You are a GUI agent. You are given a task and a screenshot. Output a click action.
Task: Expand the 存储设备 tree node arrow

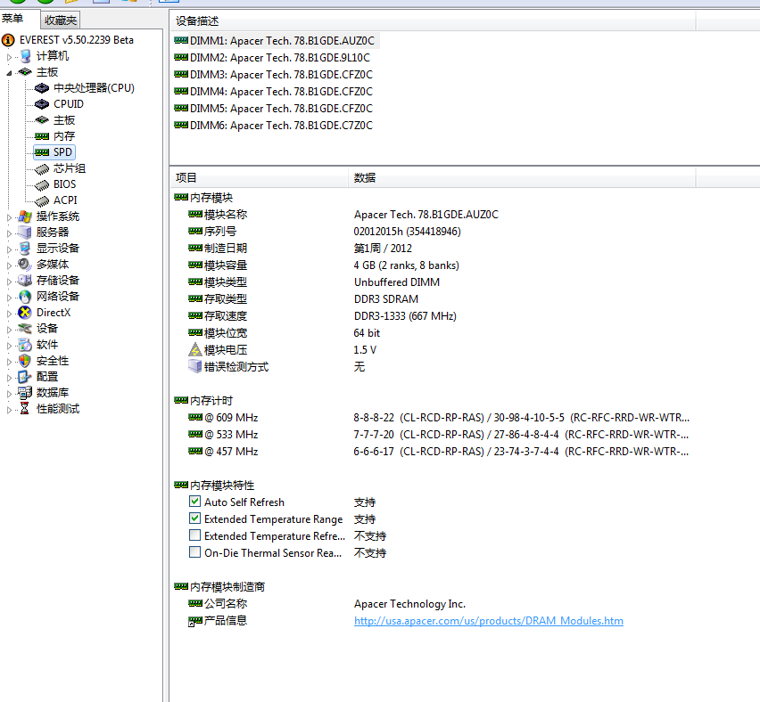coord(9,282)
